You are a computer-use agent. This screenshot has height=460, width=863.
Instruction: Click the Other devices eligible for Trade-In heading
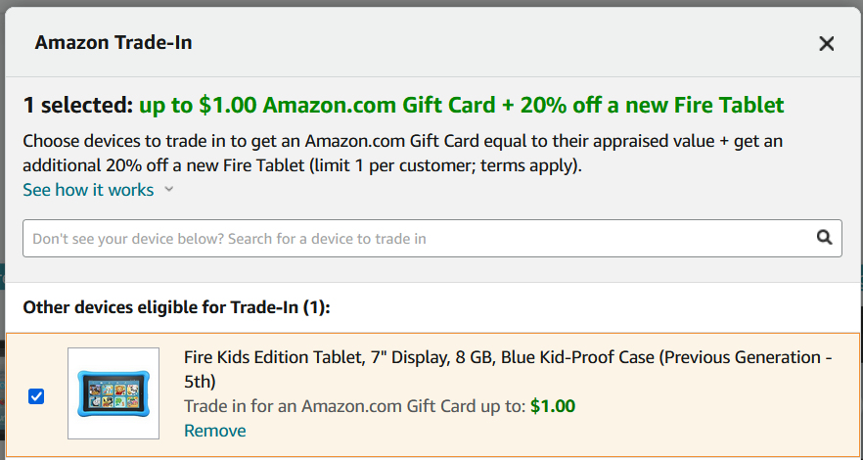coord(176,307)
